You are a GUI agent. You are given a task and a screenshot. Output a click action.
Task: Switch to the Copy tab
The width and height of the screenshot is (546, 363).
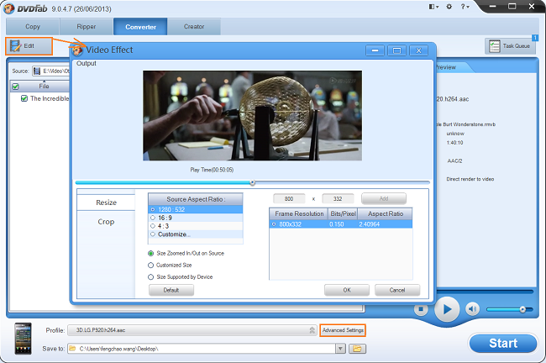click(33, 27)
